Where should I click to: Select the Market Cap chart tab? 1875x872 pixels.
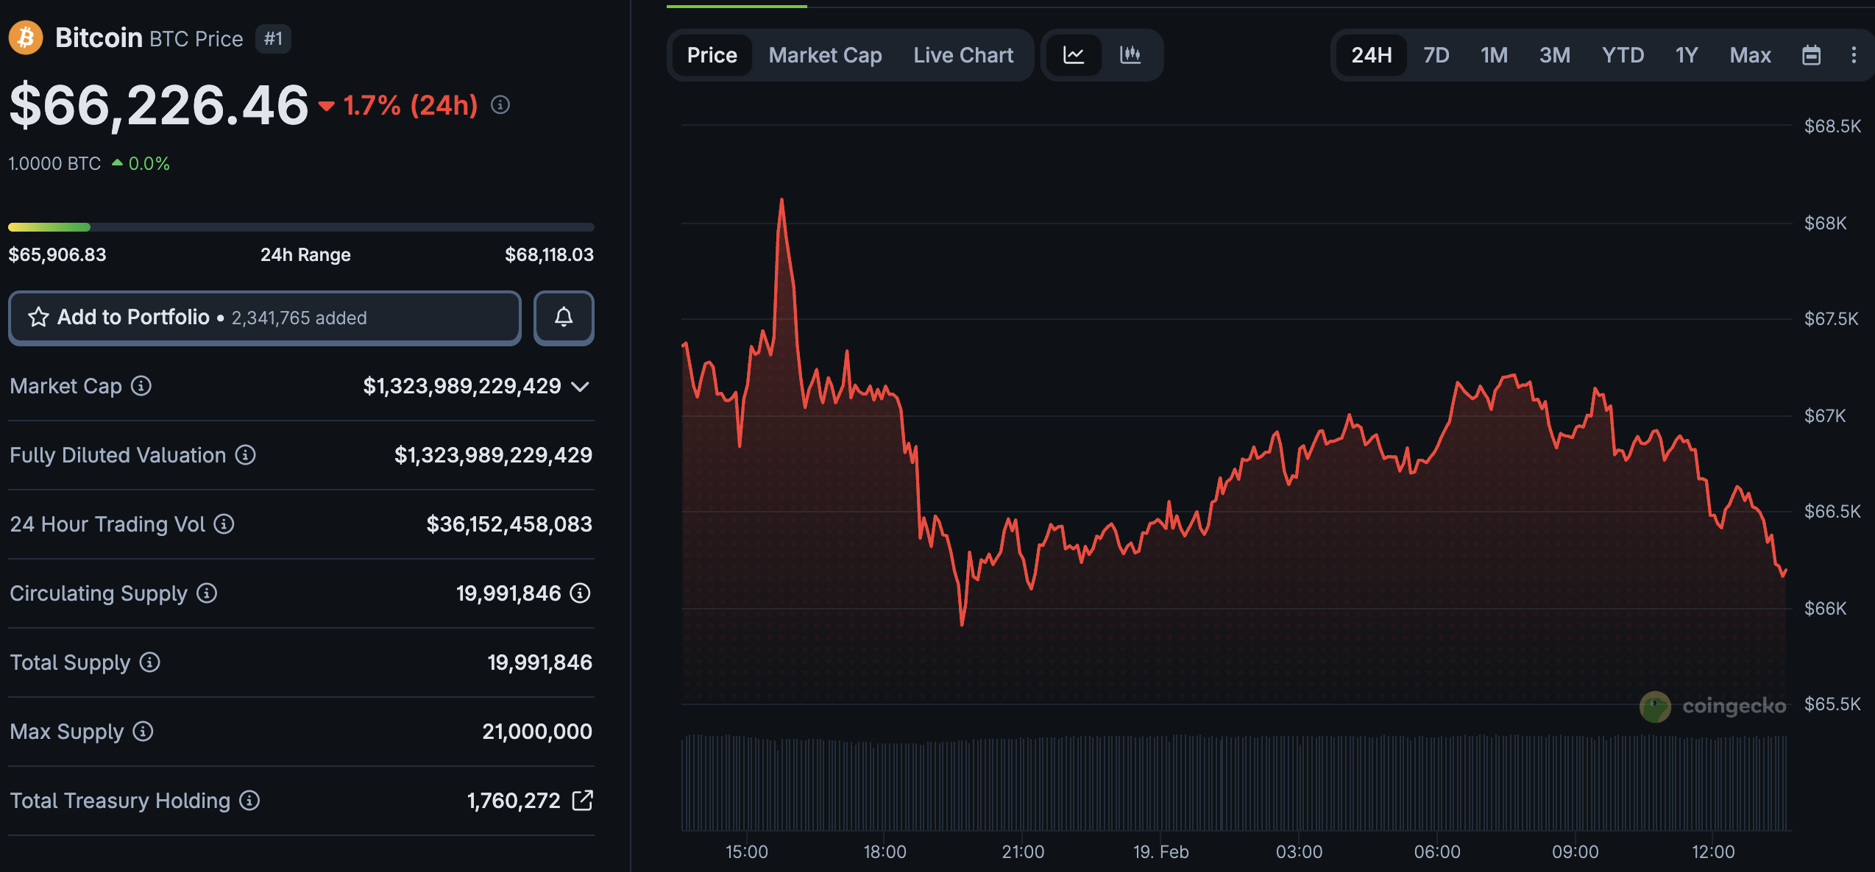pos(826,55)
